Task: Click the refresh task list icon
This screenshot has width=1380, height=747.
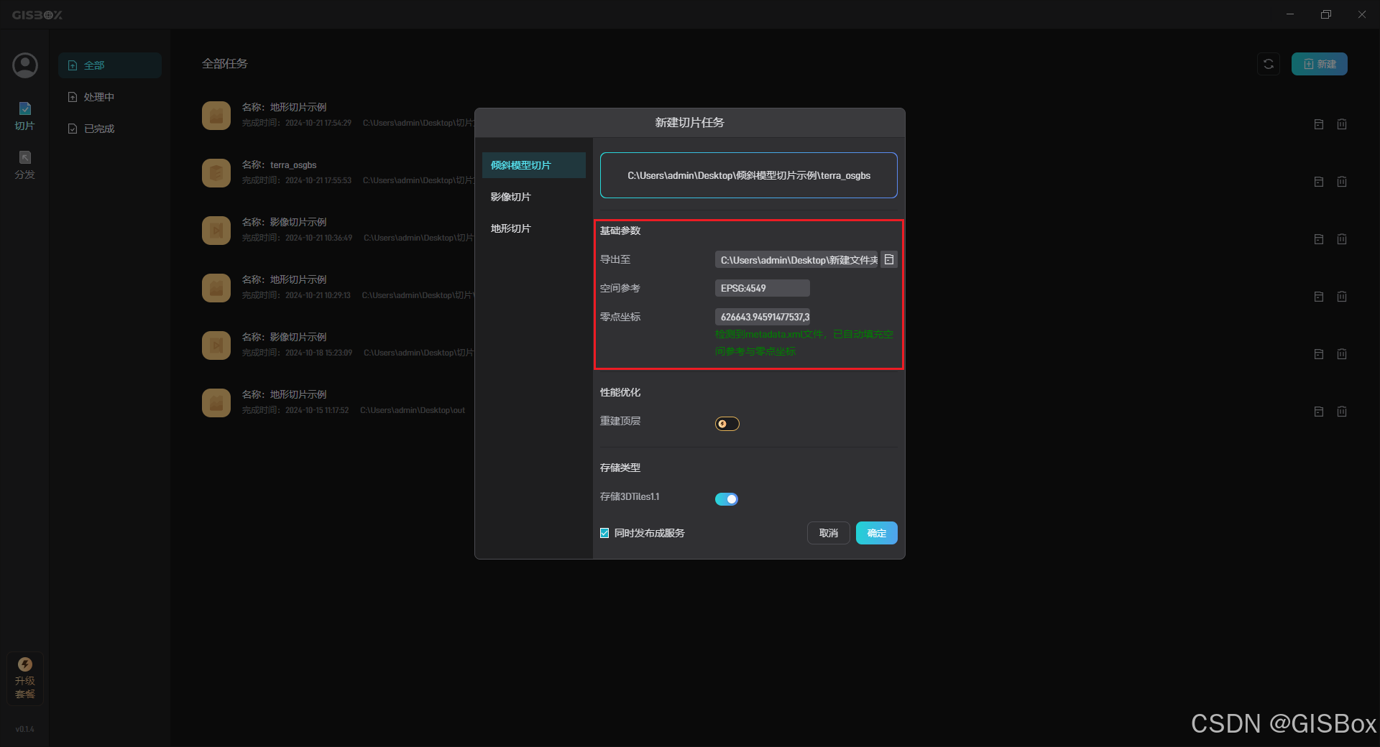Action: pos(1269,64)
